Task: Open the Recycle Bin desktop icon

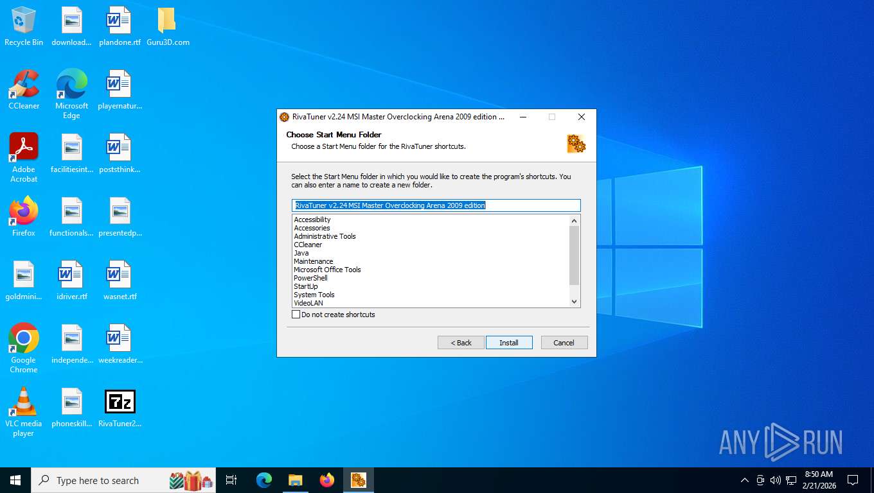Action: tap(24, 27)
